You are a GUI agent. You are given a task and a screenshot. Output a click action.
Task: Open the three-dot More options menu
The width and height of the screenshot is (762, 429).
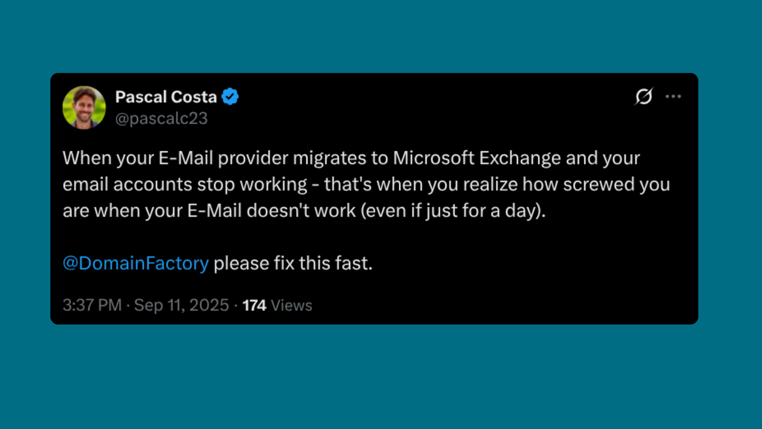[673, 97]
